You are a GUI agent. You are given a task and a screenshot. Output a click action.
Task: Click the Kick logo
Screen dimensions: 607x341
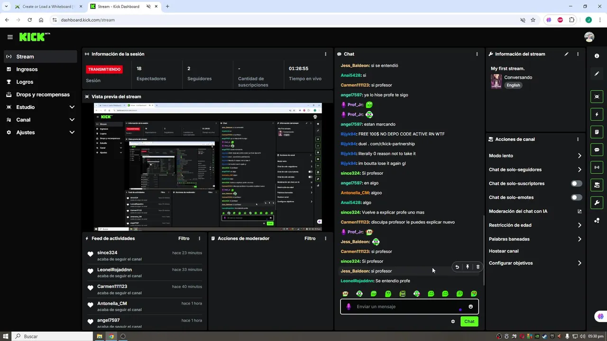tap(35, 37)
